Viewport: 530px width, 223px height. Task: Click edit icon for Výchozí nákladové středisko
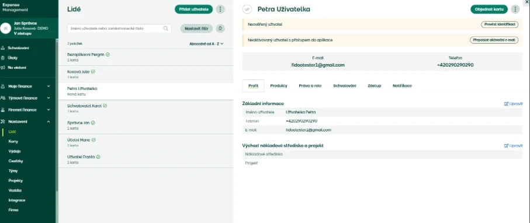click(506, 145)
